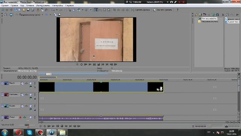Viewport: 241px width, 136px height.
Task: Expand the preview overlays dropdown arrow
Action: (50, 15)
